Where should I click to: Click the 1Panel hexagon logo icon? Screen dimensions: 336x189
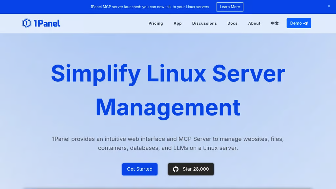coord(27,23)
